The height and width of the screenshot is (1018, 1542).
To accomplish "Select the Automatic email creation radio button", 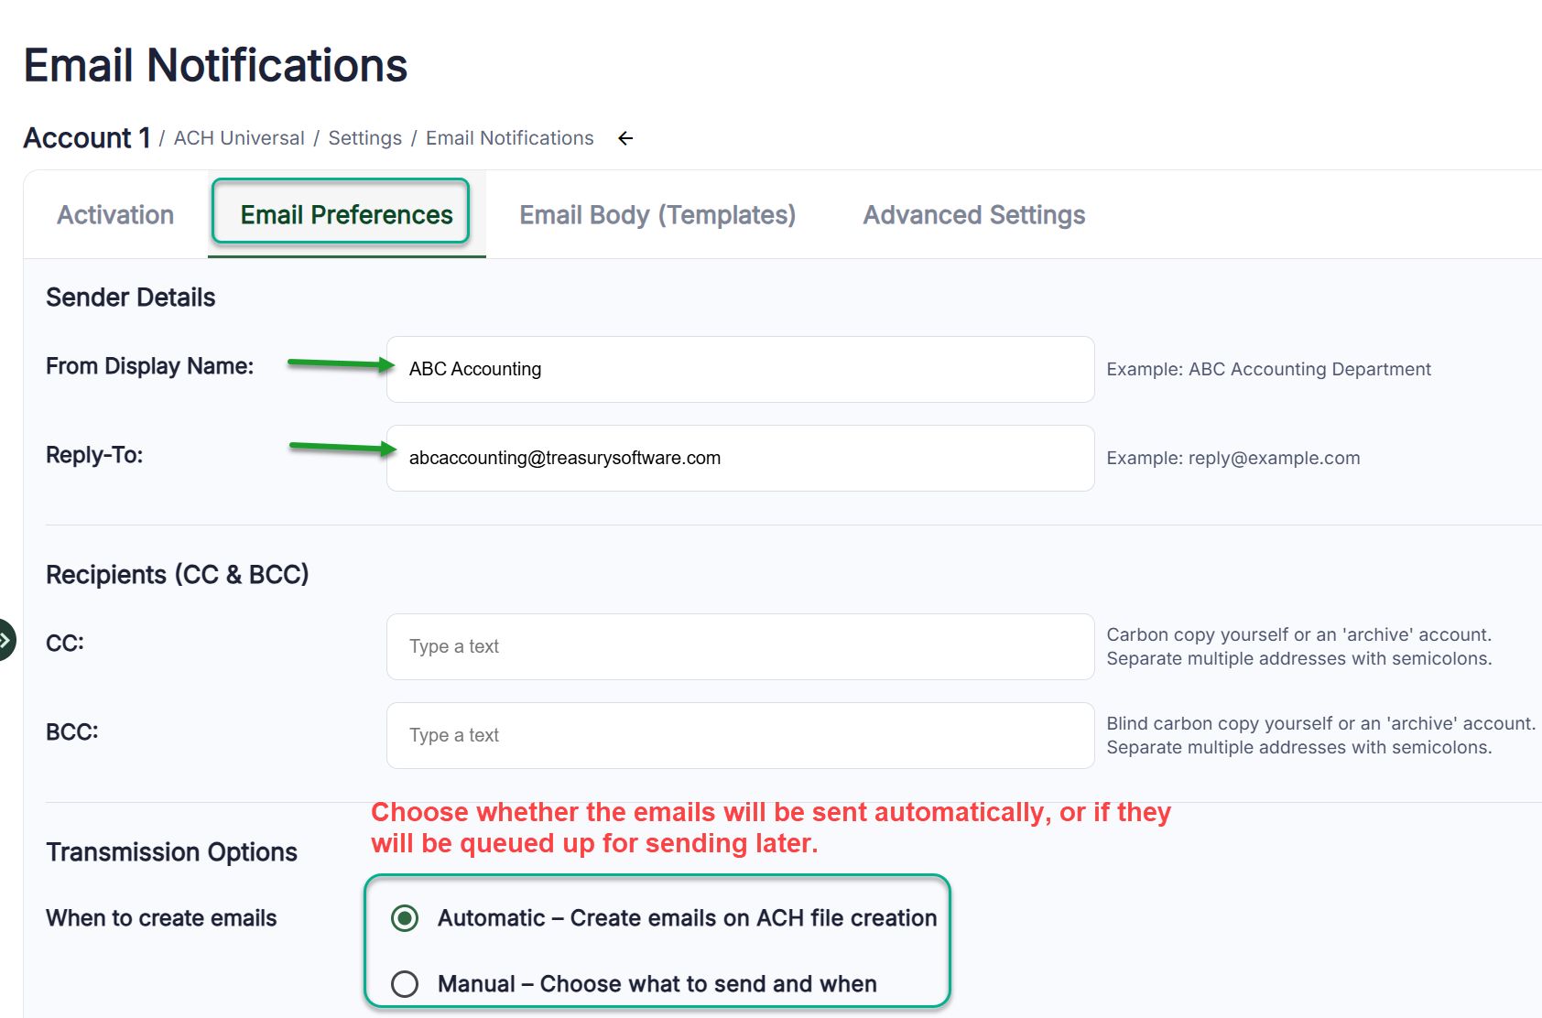I will pyautogui.click(x=405, y=918).
